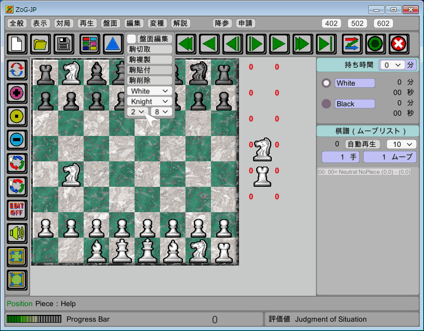
Task: Click the blue triangle toolbar icon
Action: [x=112, y=44]
